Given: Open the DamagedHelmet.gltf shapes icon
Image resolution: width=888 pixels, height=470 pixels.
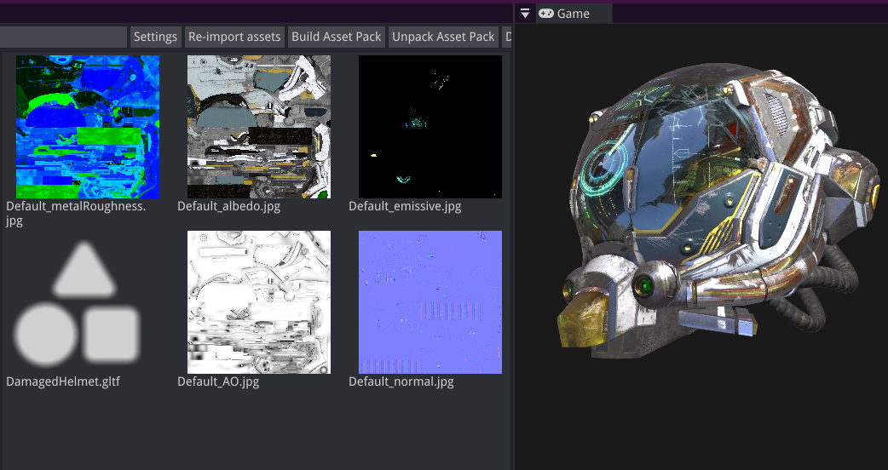Looking at the screenshot, I should (77, 301).
